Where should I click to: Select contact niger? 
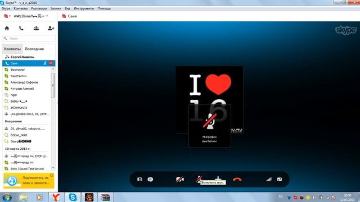[x=27, y=95]
